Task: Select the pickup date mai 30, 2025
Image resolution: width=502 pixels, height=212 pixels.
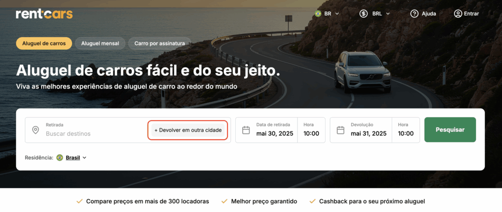Action: pyautogui.click(x=266, y=130)
